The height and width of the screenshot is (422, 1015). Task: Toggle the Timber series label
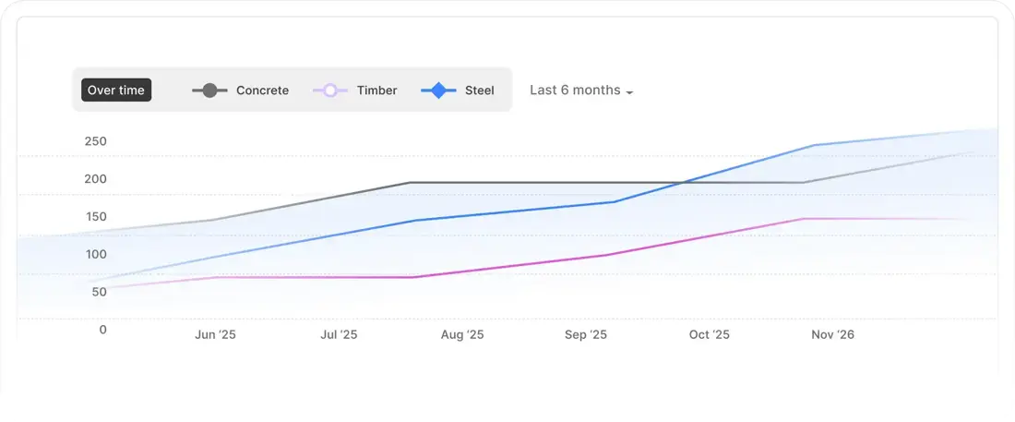[x=376, y=90]
